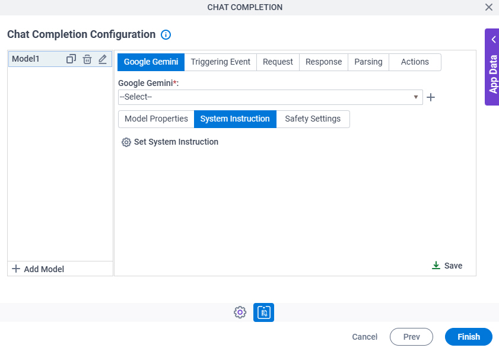Viewport: 499px width, 351px height.
Task: Go back with Prev button
Action: (412, 337)
